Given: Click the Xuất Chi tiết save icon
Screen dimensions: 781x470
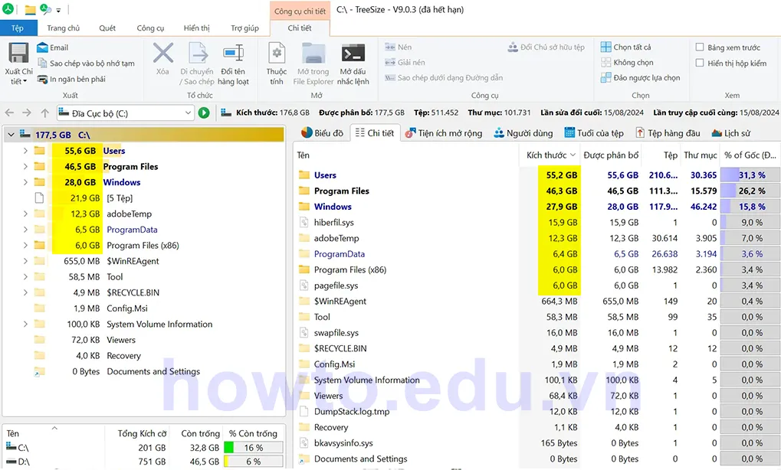Looking at the screenshot, I should (18, 55).
